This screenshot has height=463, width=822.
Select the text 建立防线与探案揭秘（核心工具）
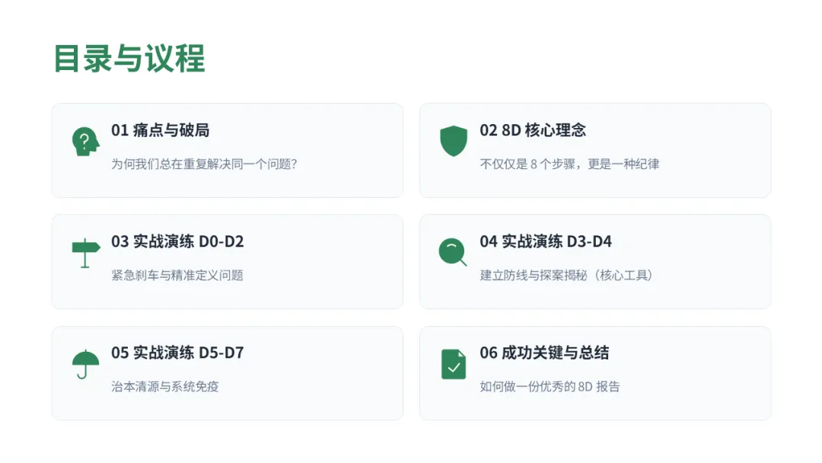click(x=567, y=275)
